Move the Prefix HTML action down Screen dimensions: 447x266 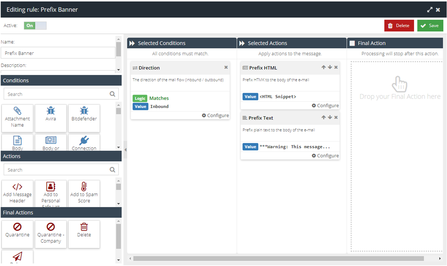pos(330,67)
